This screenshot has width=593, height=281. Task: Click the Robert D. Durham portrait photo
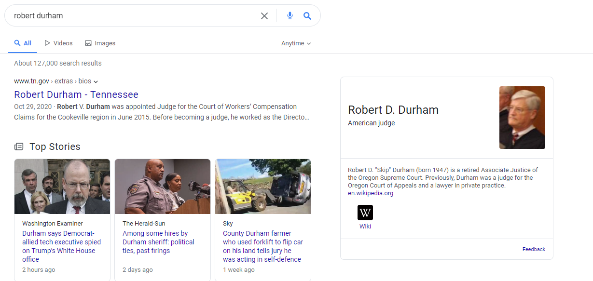coord(522,118)
